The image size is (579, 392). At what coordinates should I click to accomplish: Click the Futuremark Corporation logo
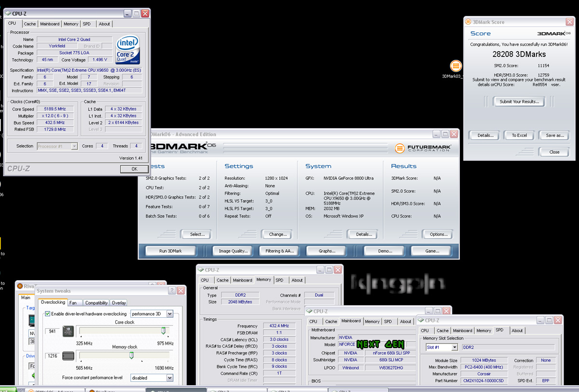tap(423, 148)
